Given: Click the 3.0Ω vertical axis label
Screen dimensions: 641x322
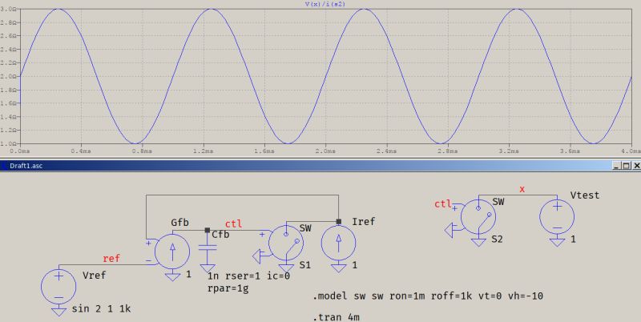Looking at the screenshot, I should (8, 9).
